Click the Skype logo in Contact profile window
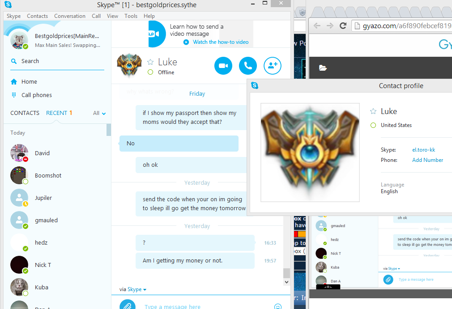Viewport: 452px width, 309px height. coord(255,85)
